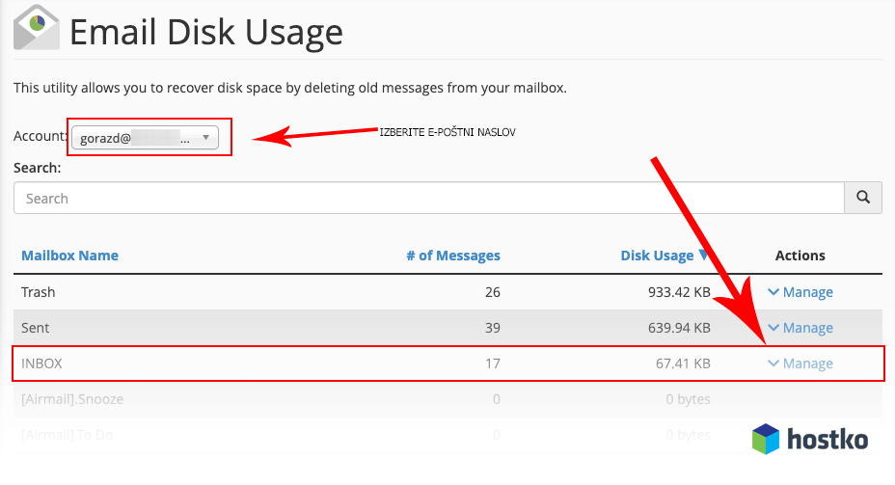Expand Manage options for Sent mailbox

click(x=800, y=328)
